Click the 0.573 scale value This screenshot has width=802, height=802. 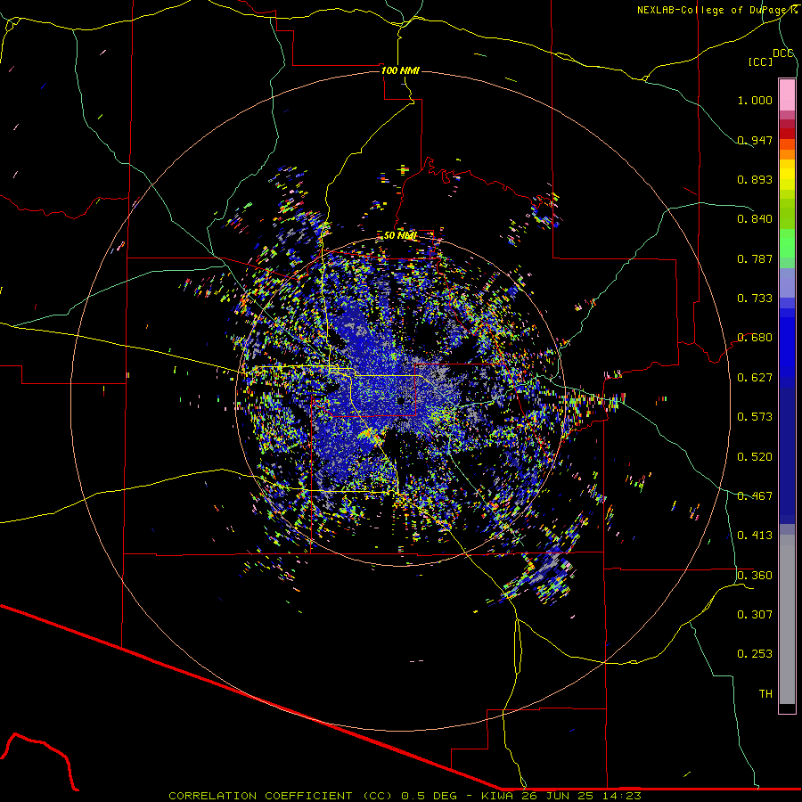click(x=755, y=417)
